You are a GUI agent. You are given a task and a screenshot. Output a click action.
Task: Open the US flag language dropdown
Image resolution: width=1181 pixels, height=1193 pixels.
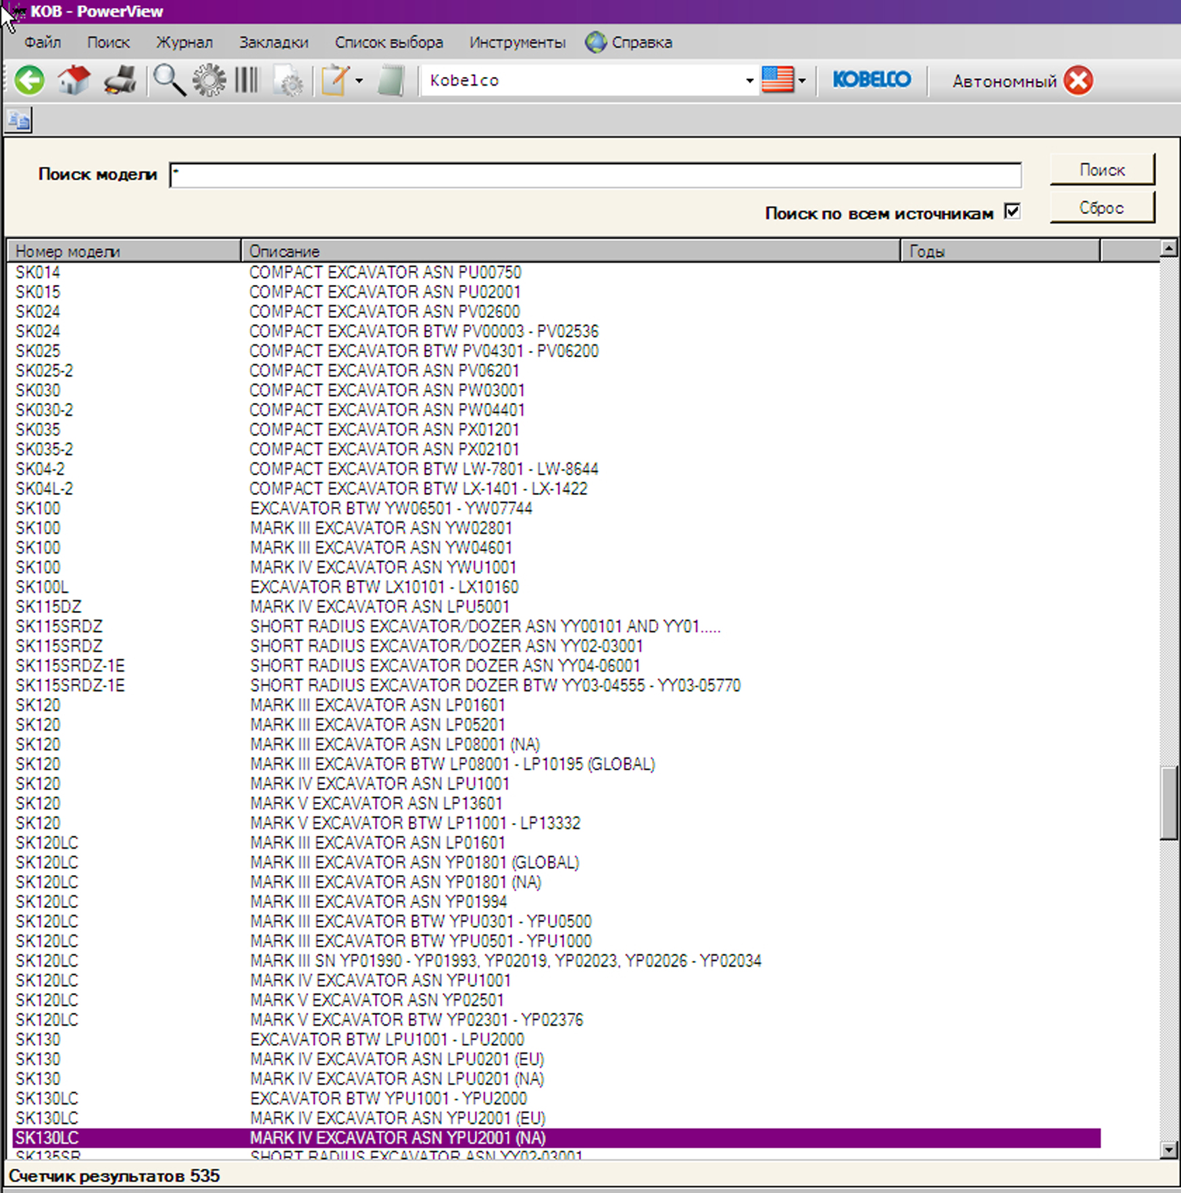tap(802, 81)
